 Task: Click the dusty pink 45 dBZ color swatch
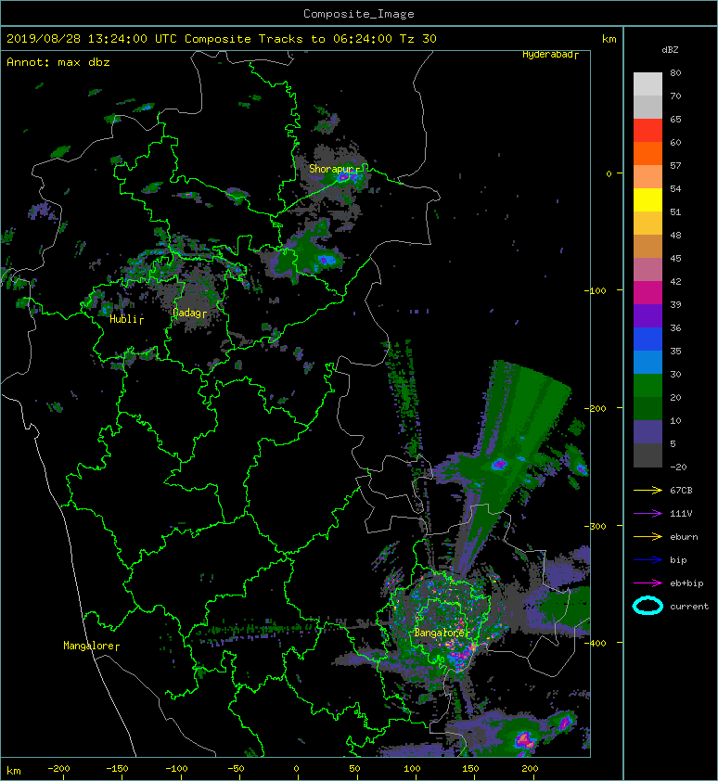(x=647, y=270)
